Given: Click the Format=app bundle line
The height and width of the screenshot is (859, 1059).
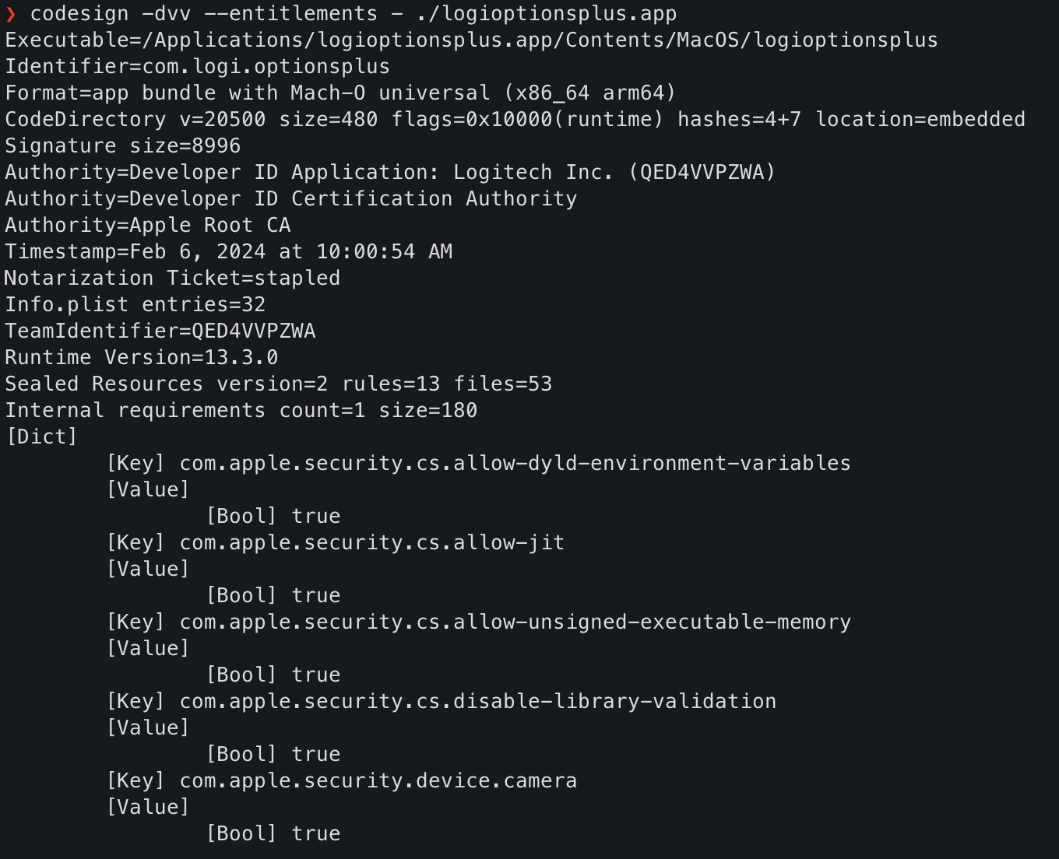Looking at the screenshot, I should click(x=340, y=93).
